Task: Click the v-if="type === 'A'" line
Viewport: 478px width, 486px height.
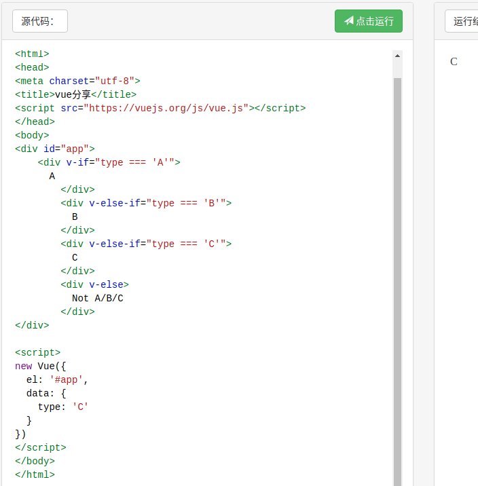Action: click(109, 162)
